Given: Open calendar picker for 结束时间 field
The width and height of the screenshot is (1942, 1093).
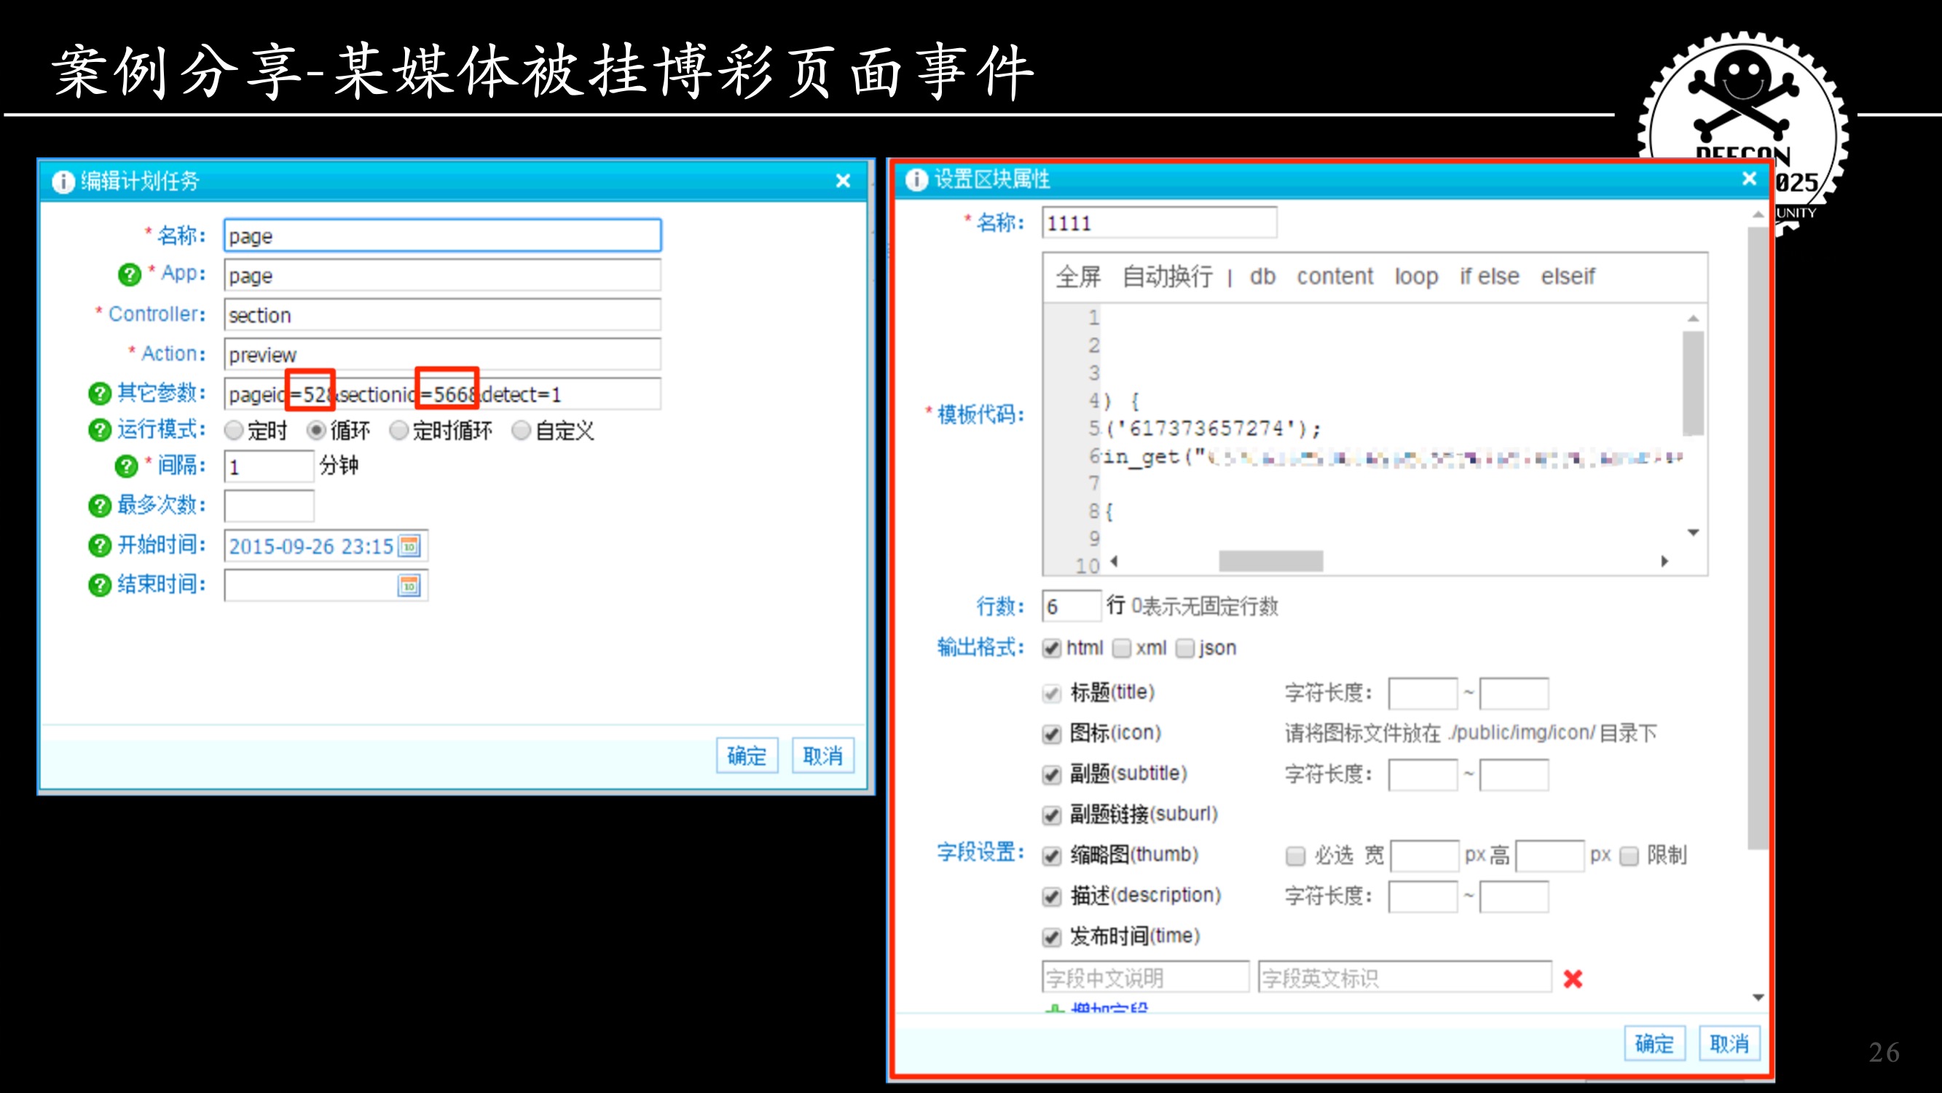Looking at the screenshot, I should pos(409,585).
